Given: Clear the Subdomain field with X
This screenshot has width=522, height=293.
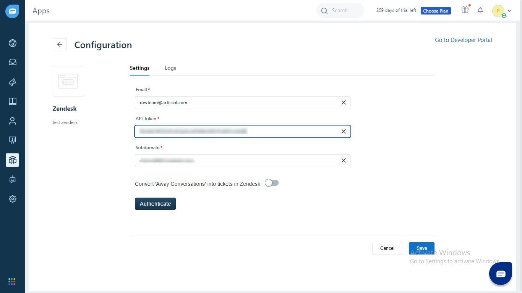Looking at the screenshot, I should [x=344, y=160].
